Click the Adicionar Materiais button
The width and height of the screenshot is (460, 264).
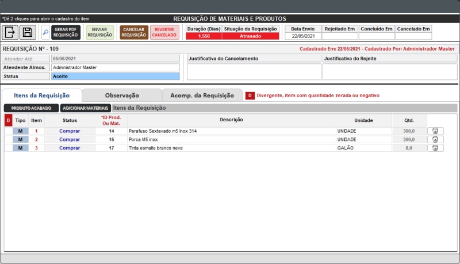pos(86,108)
